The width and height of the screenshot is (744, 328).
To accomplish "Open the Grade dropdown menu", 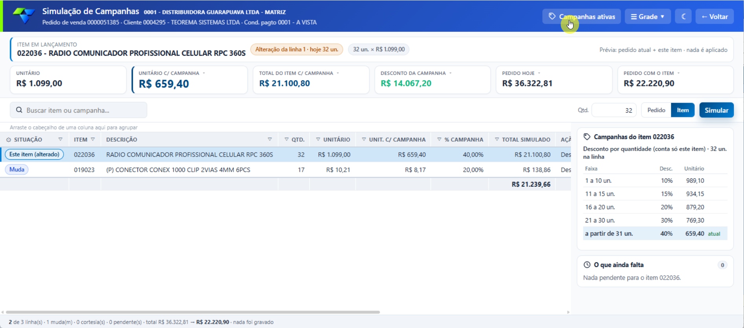I will click(x=648, y=16).
